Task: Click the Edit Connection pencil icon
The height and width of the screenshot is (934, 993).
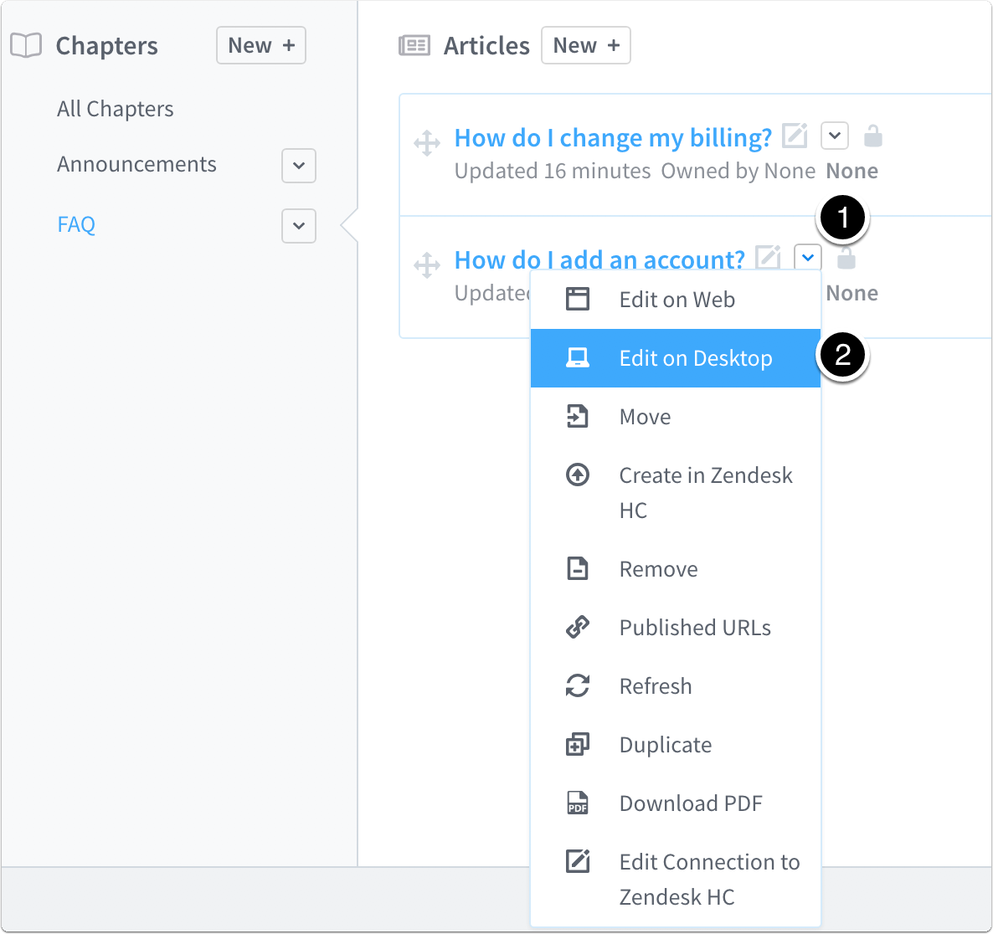Action: tap(578, 861)
